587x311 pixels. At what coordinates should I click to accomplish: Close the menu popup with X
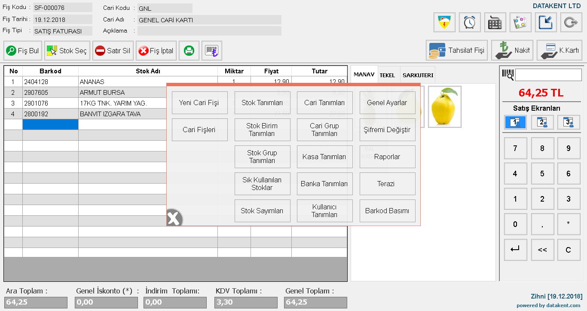[x=174, y=218]
